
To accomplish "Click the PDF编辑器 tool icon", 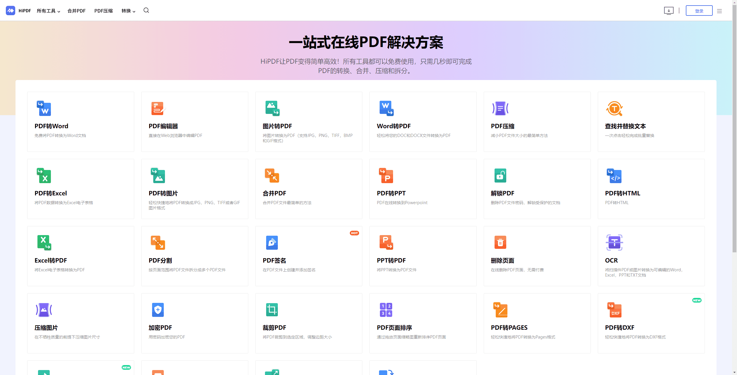I will coord(158,108).
